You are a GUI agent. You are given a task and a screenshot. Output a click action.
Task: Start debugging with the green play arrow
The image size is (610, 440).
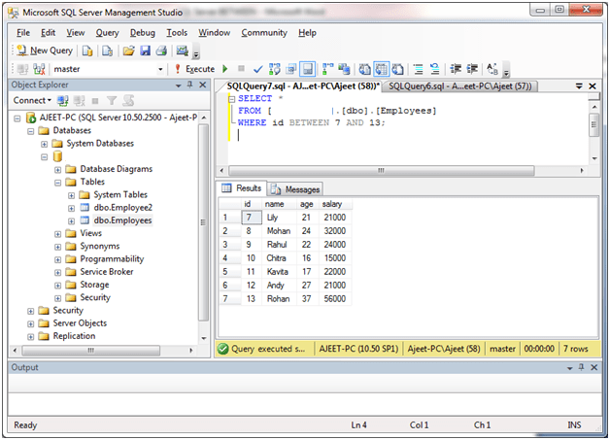[x=224, y=69]
